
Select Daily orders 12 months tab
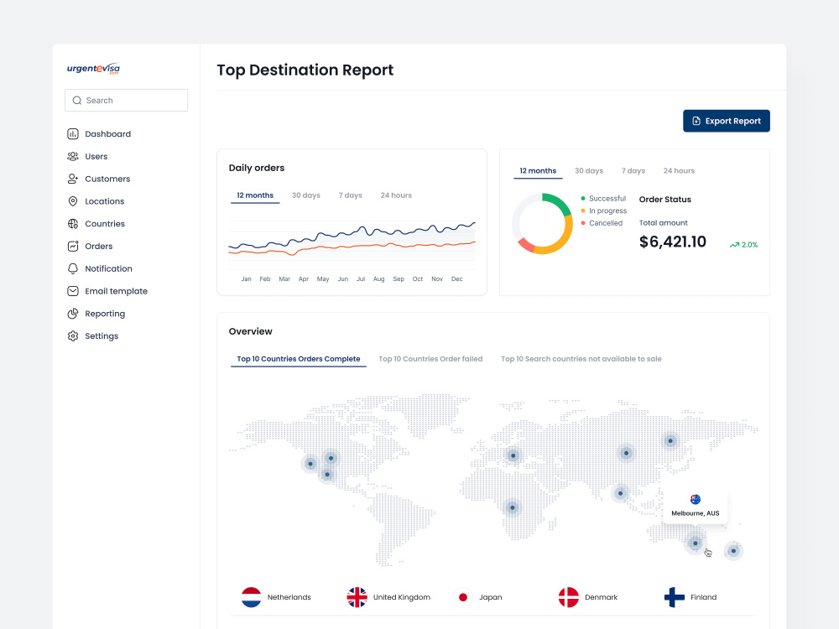point(255,195)
